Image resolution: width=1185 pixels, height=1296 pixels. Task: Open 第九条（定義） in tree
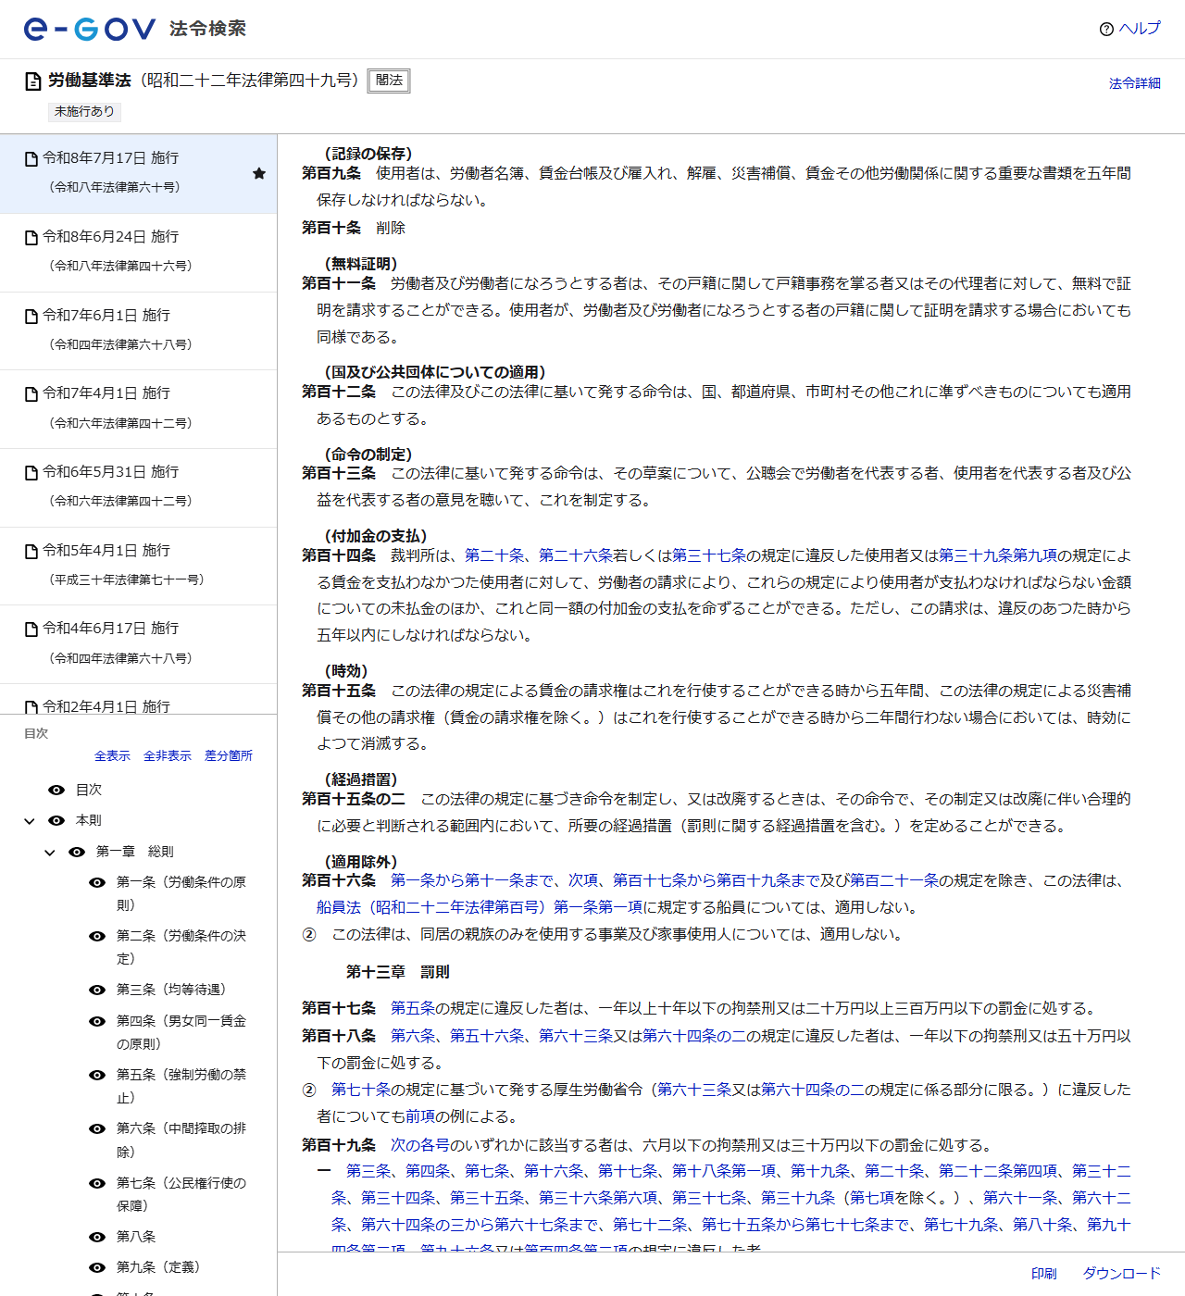[x=158, y=1267]
